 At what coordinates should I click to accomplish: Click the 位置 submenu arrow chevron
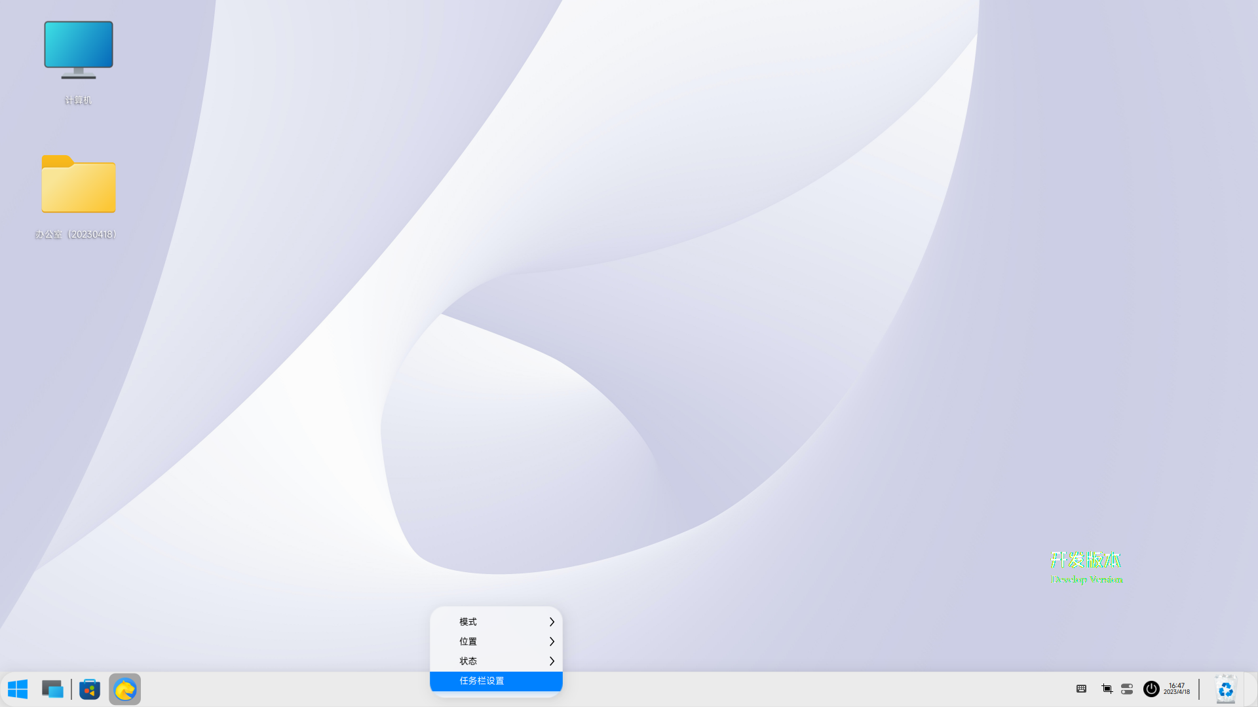pyautogui.click(x=552, y=642)
